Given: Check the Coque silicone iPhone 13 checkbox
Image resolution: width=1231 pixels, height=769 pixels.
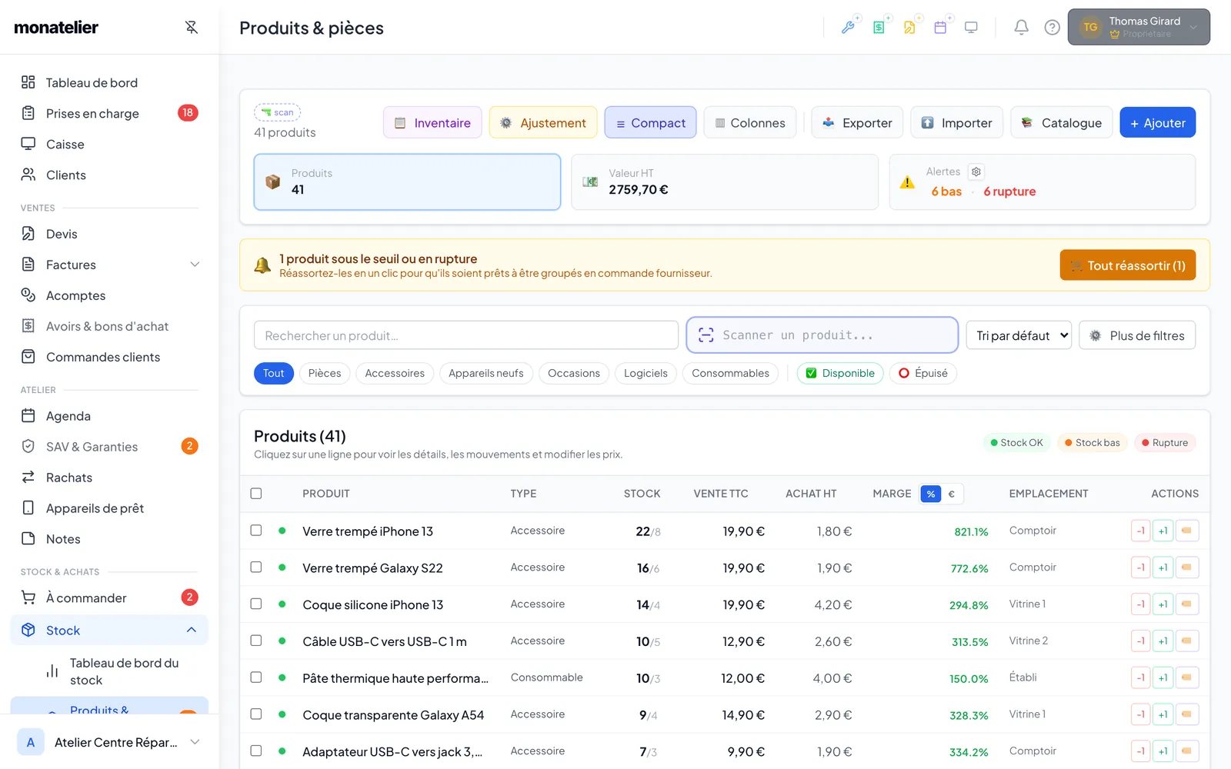Looking at the screenshot, I should [256, 604].
